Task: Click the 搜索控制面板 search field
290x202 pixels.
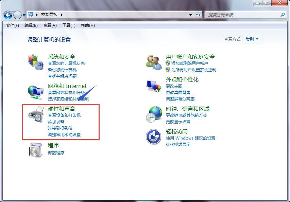Action: (x=242, y=15)
